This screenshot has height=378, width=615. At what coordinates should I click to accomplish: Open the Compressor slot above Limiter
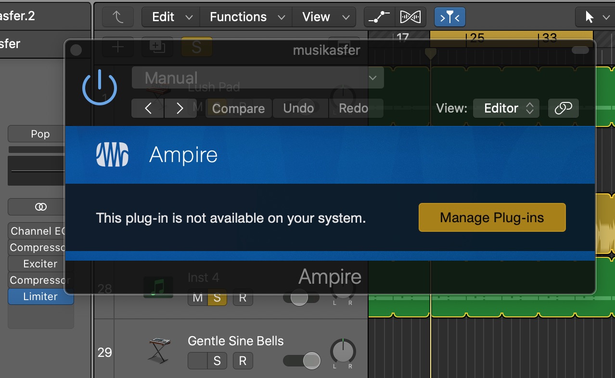point(40,280)
